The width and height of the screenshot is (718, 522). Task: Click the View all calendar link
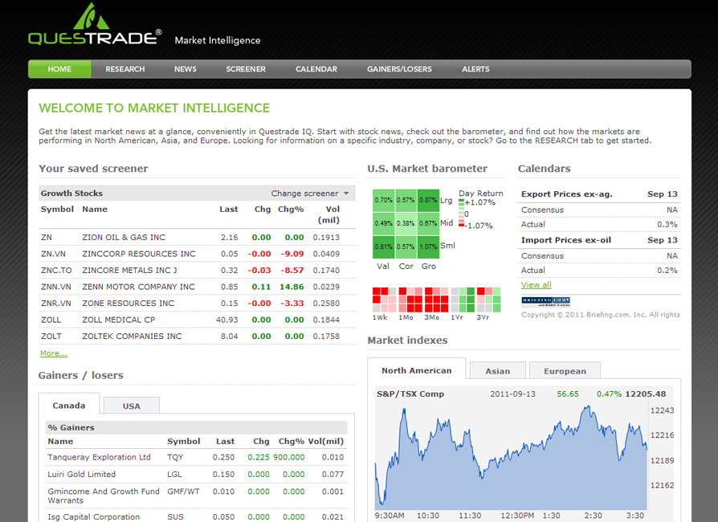535,285
